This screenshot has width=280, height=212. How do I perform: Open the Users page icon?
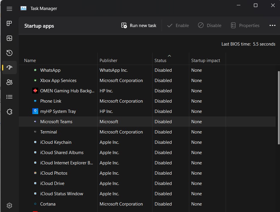9,82
